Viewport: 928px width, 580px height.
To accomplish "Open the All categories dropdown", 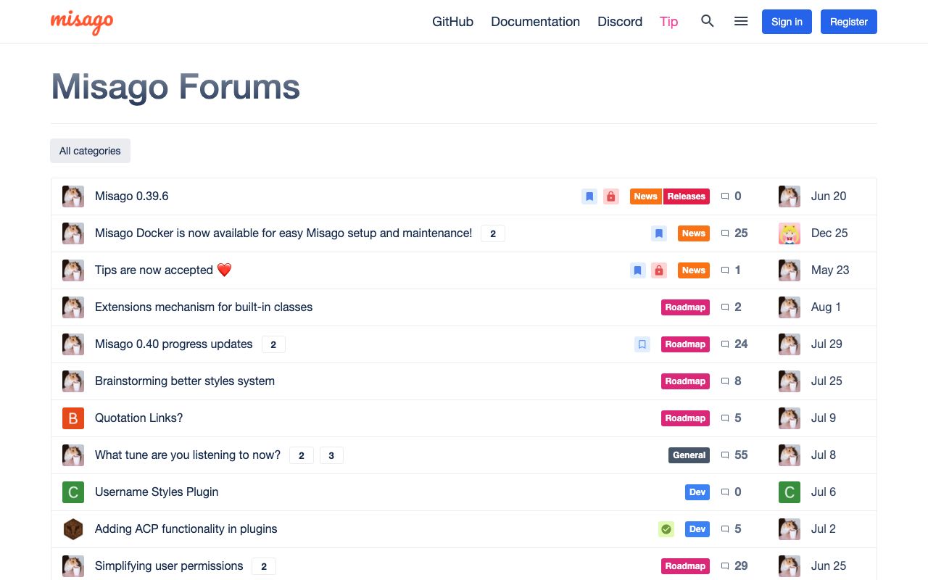I will [91, 151].
